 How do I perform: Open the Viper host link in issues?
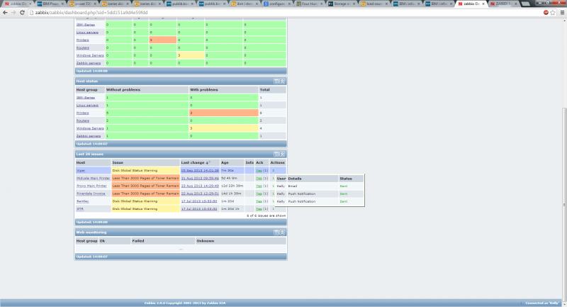[80, 170]
